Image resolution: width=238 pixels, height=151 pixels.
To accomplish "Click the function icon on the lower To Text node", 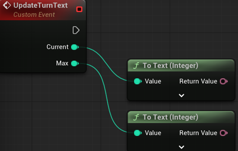I will tap(136, 117).
